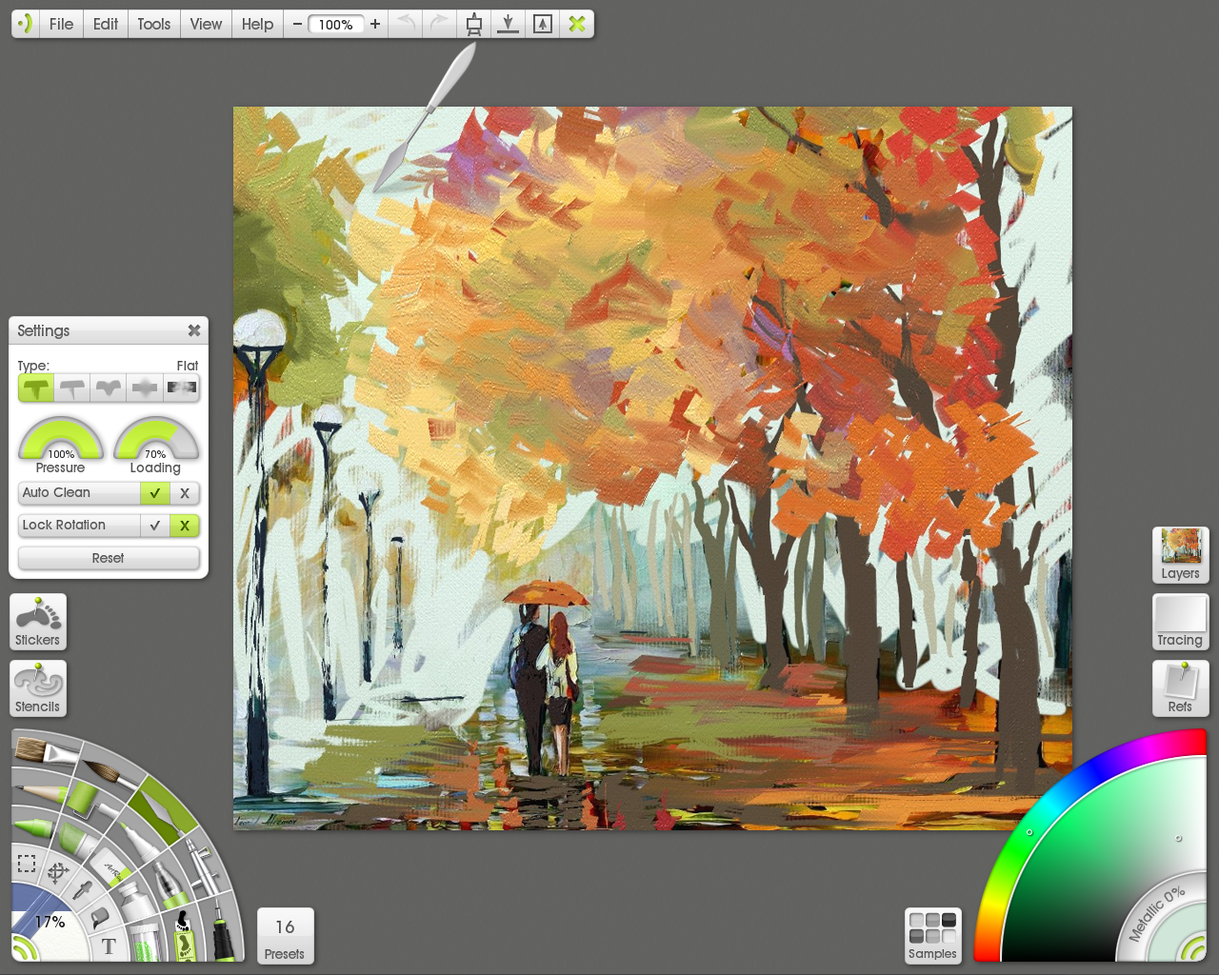Select the Eyedropper tool
1219x975 pixels.
(82, 889)
